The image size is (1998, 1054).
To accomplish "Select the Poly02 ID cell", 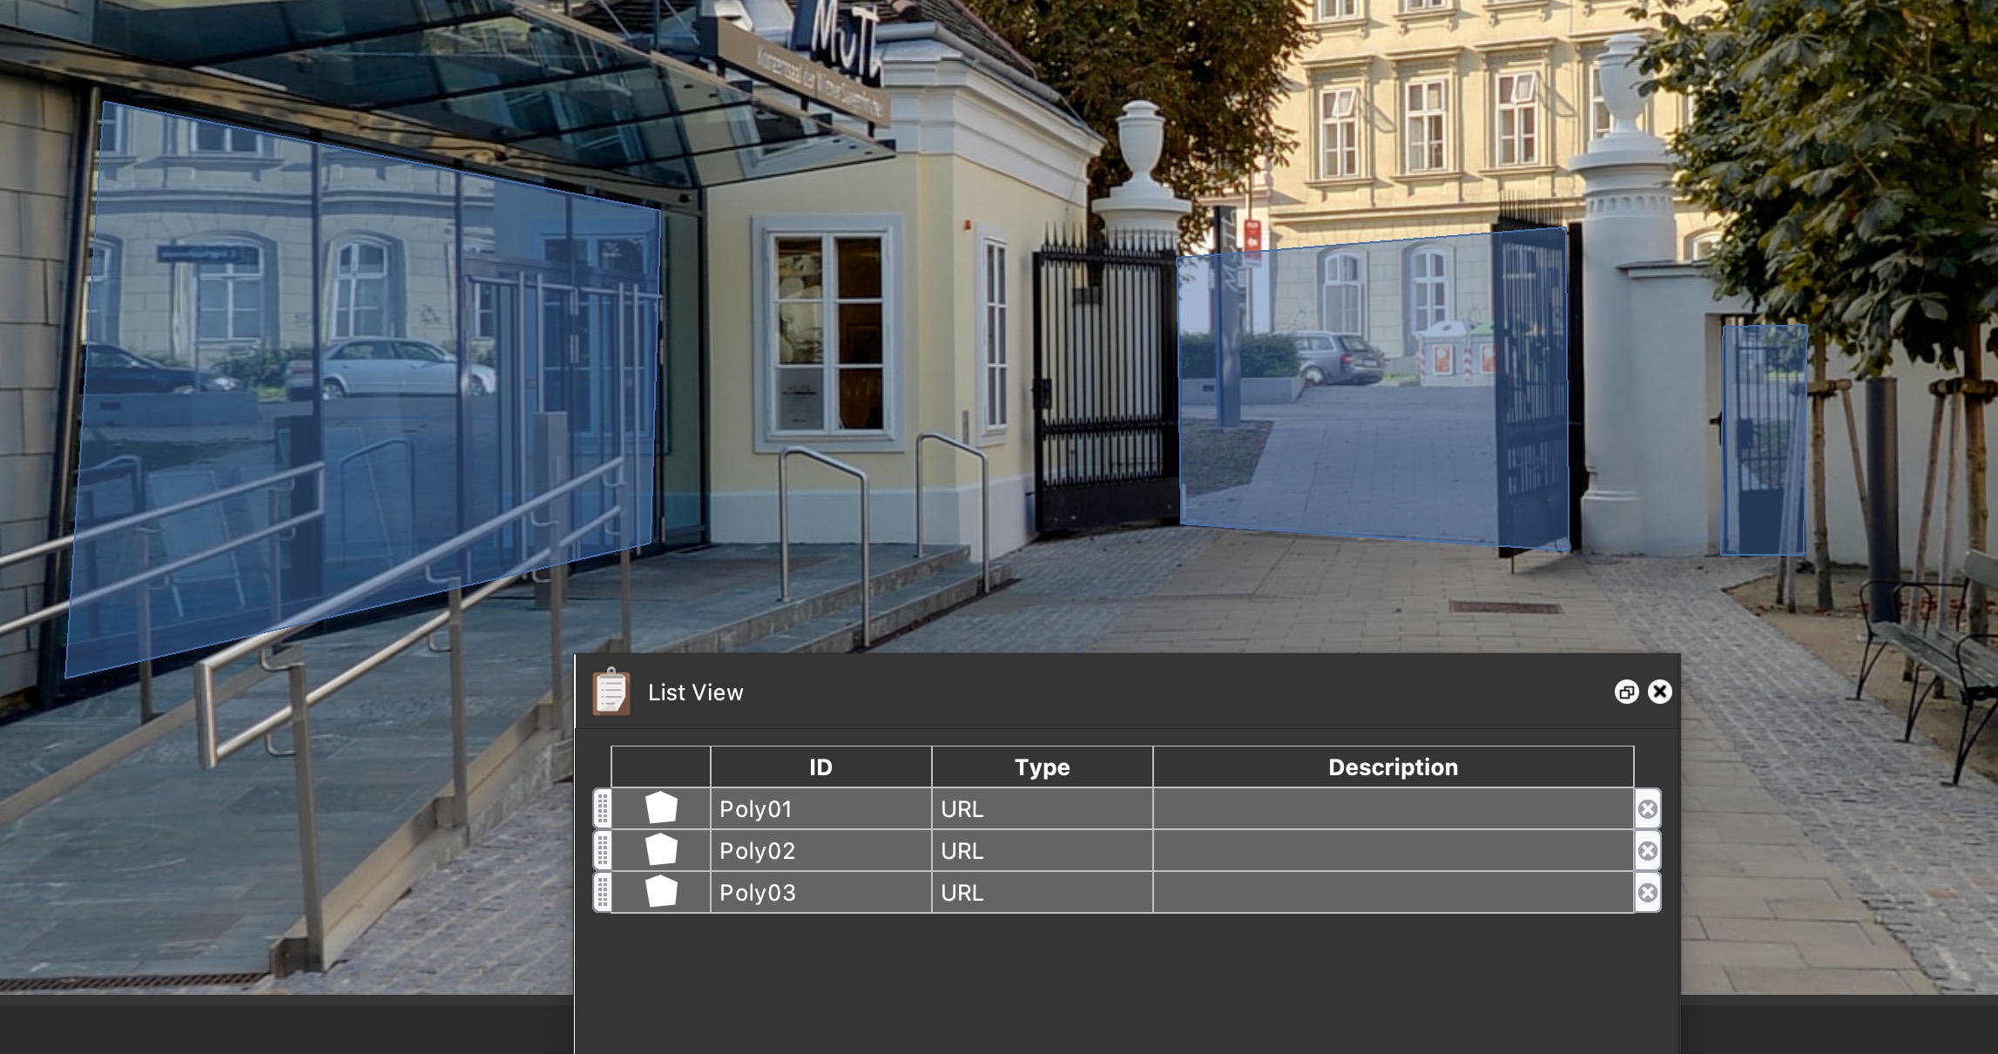I will (820, 851).
